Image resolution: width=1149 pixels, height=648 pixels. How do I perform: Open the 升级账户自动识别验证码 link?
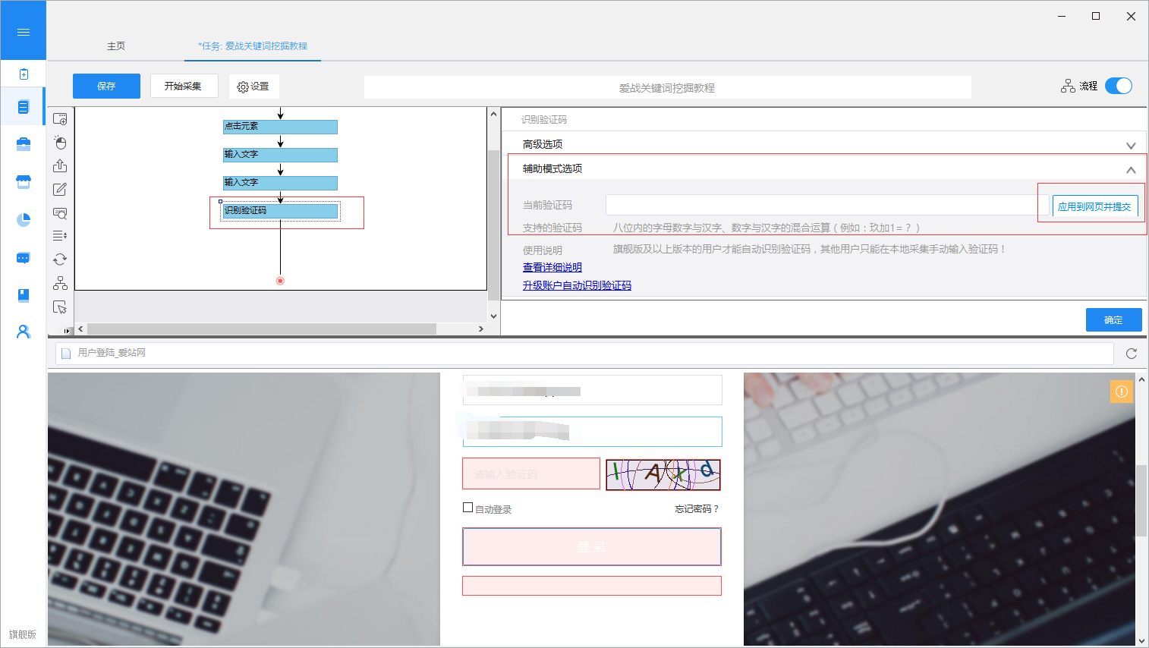pyautogui.click(x=577, y=285)
